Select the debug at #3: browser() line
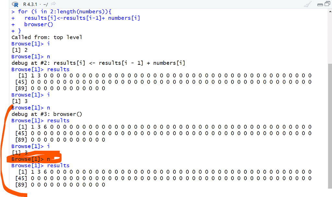 coord(46,114)
